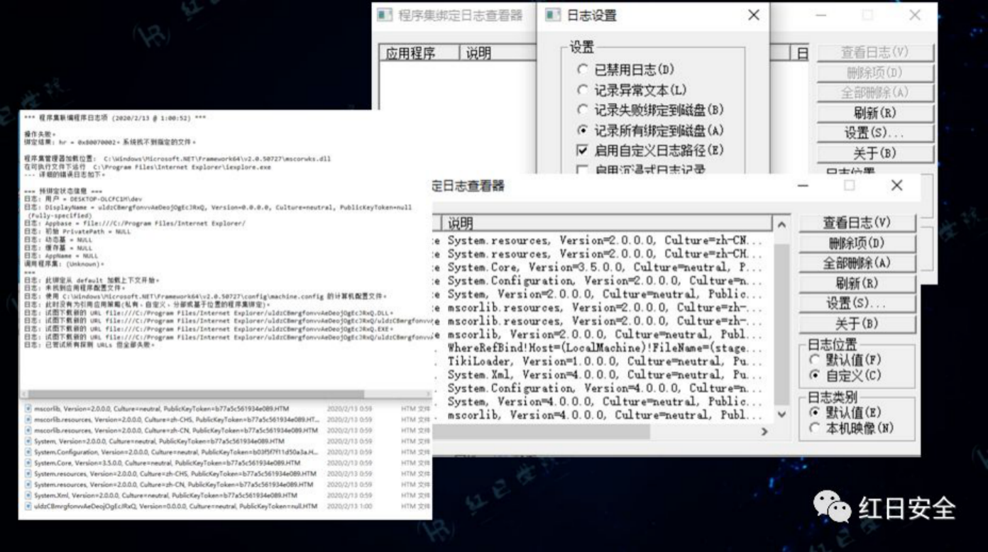The width and height of the screenshot is (988, 552).
Task: Click the front list's horizontal scroll-right arrow
Action: 764,431
